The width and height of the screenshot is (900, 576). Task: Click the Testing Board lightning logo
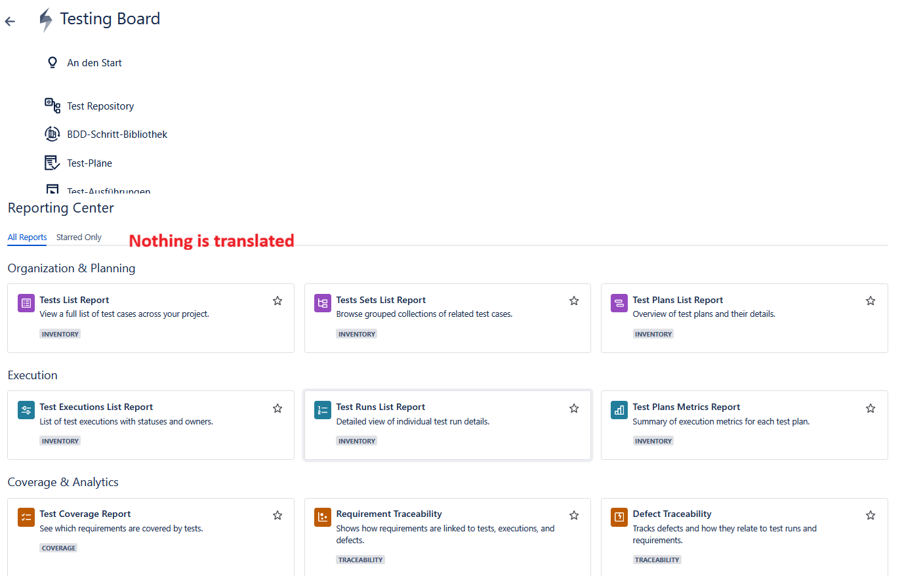[46, 20]
